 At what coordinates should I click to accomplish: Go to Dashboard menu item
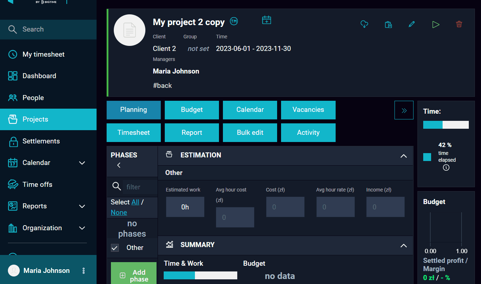tap(48, 76)
